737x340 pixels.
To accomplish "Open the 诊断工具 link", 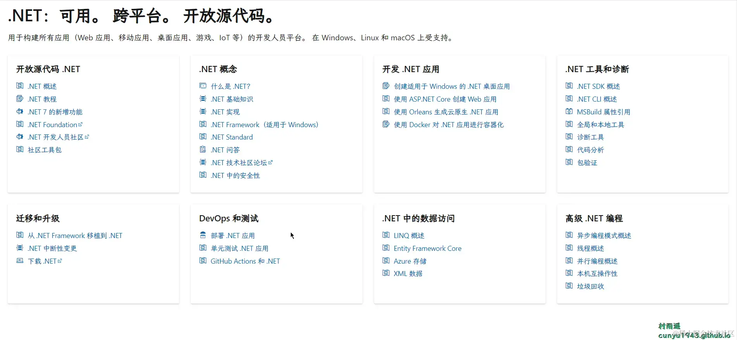I will click(590, 137).
